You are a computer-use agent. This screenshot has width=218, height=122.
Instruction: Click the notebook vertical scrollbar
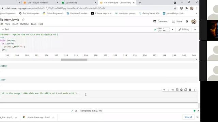199,105
